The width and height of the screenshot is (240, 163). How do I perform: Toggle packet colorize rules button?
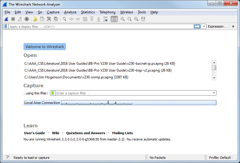[x=114, y=19]
